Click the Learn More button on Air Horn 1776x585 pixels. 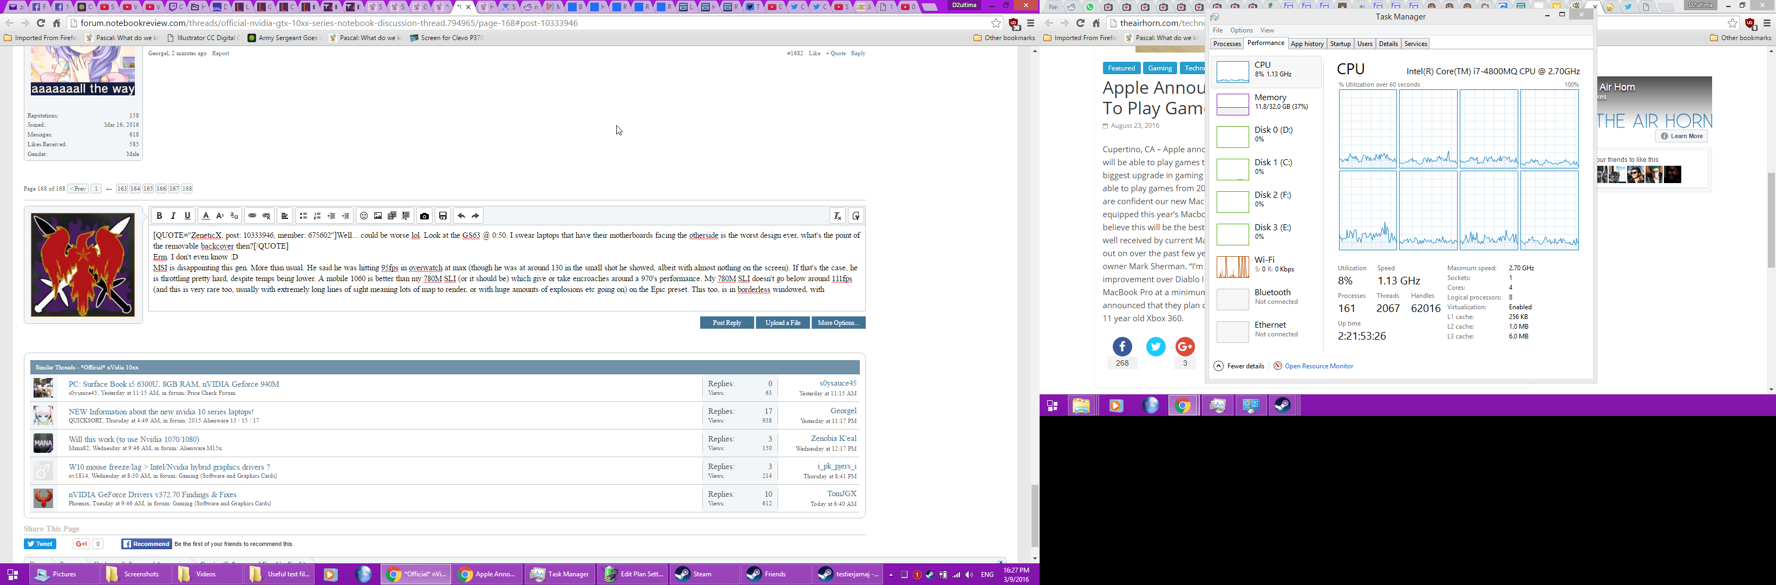pos(1682,136)
